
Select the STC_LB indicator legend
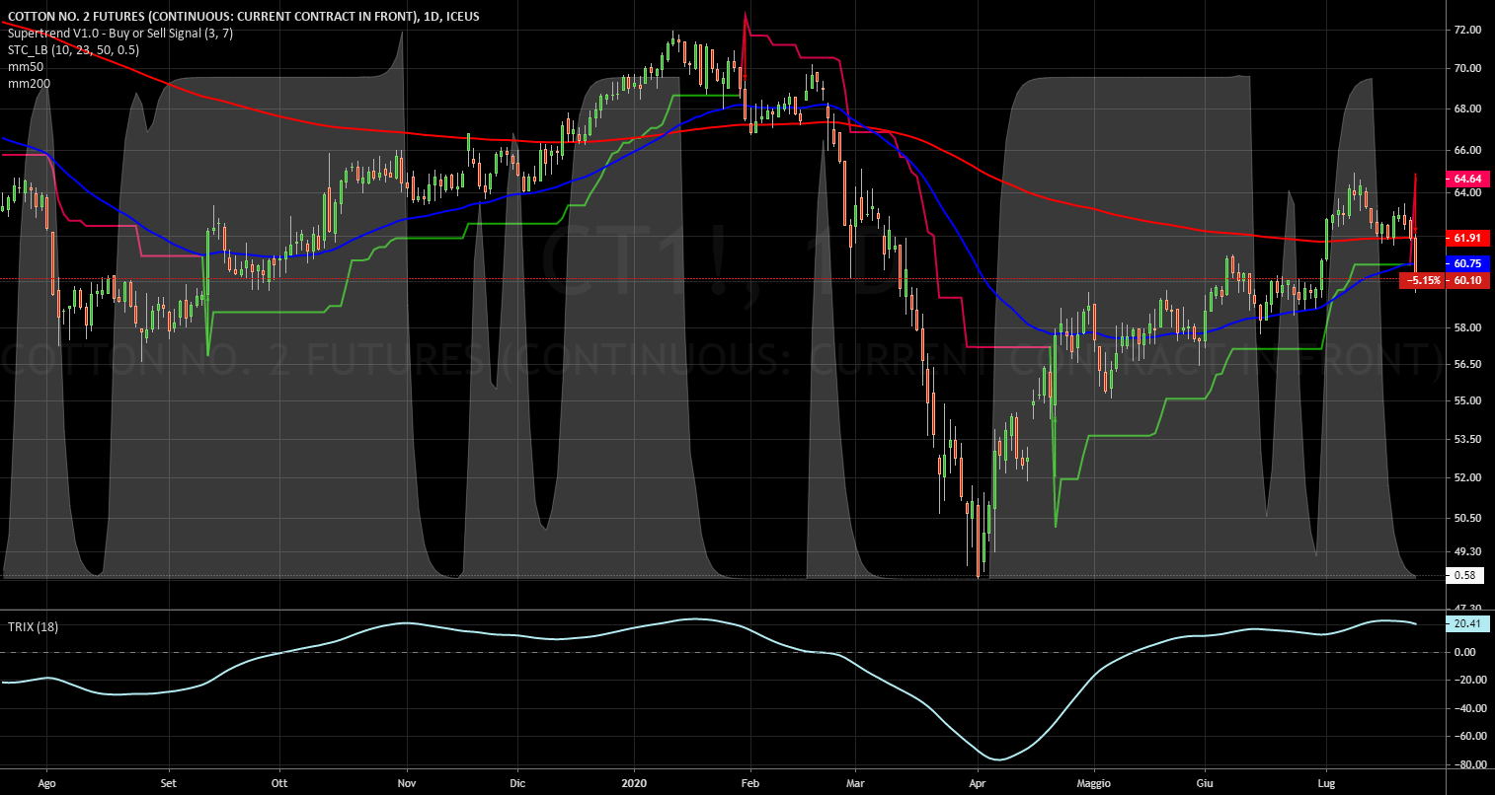(x=75, y=49)
